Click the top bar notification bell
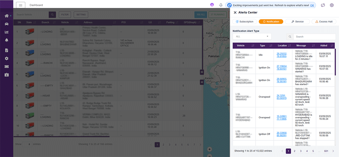This screenshot has width=339, height=157. tap(221, 5)
